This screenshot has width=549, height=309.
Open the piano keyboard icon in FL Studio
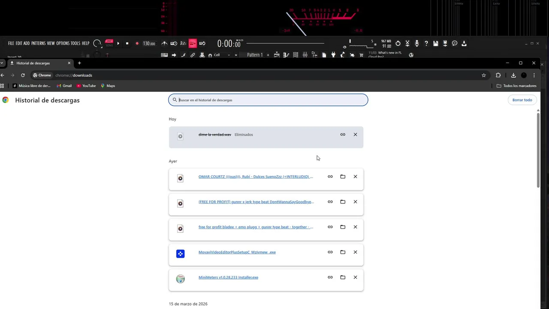click(164, 55)
